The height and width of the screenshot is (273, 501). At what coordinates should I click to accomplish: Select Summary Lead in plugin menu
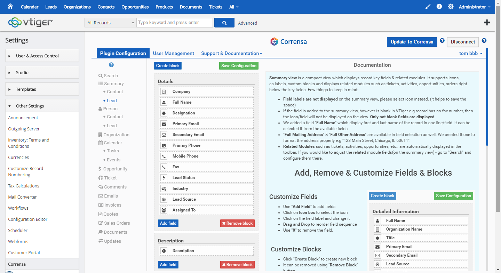(112, 101)
